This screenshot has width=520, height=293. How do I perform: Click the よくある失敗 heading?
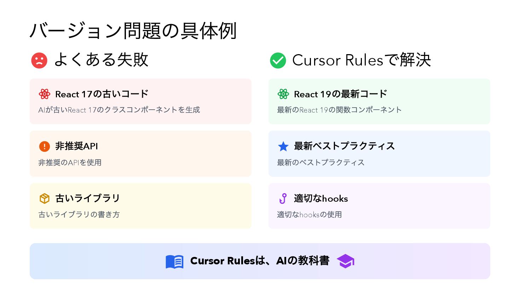pos(101,60)
